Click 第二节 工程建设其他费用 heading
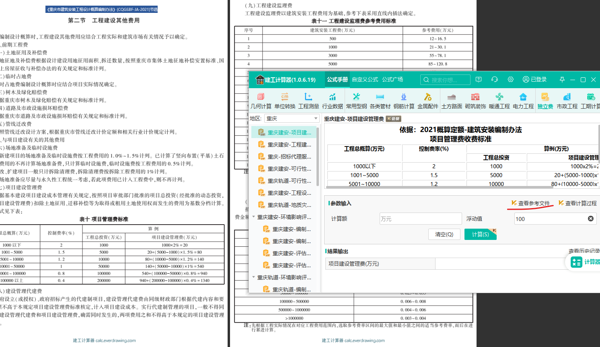The height and width of the screenshot is (347, 600). (x=104, y=21)
